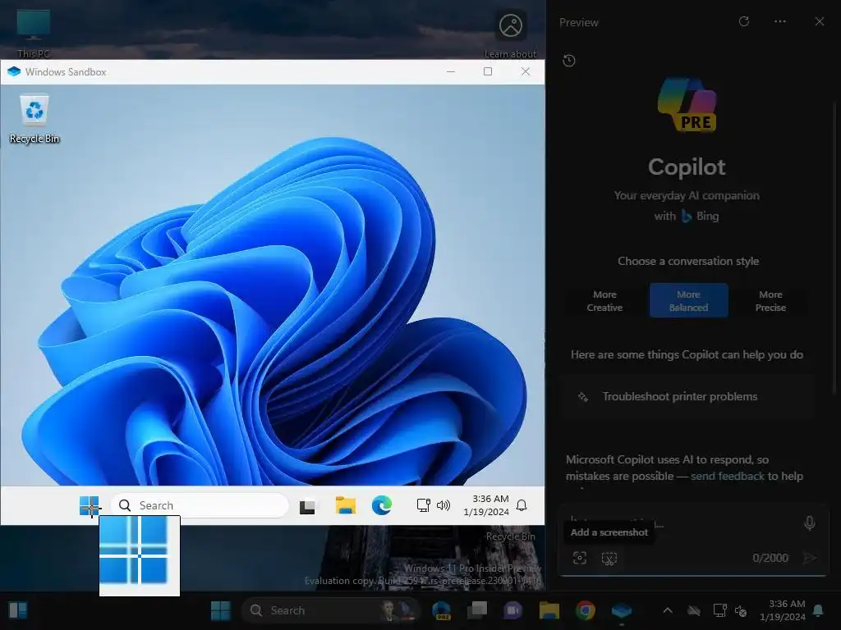Open Copilot chat history icon

[569, 61]
